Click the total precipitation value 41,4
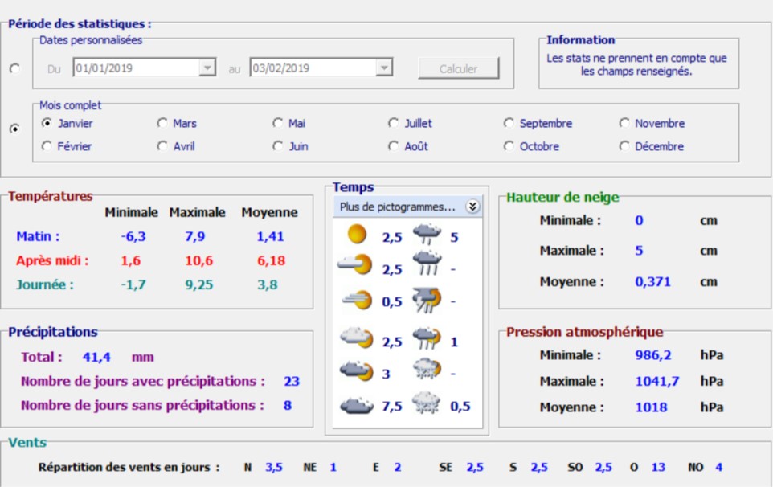 coord(96,357)
